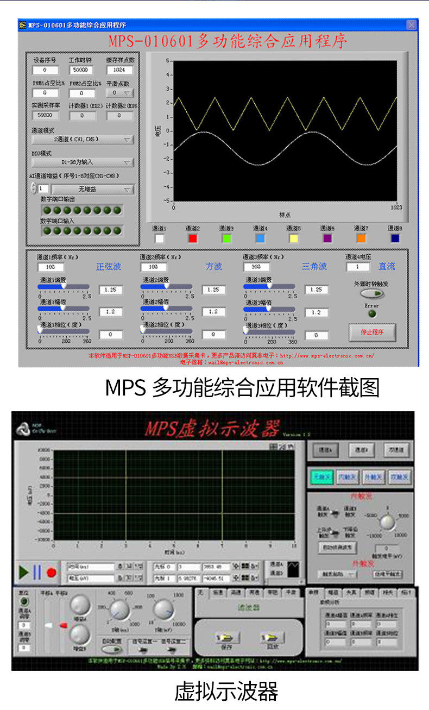Toggle the rising/falling edge trigger switch
Image resolution: width=429 pixels, height=710 pixels.
[x=335, y=533]
